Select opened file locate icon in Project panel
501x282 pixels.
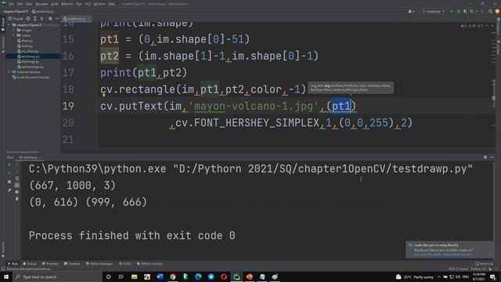[28, 19]
